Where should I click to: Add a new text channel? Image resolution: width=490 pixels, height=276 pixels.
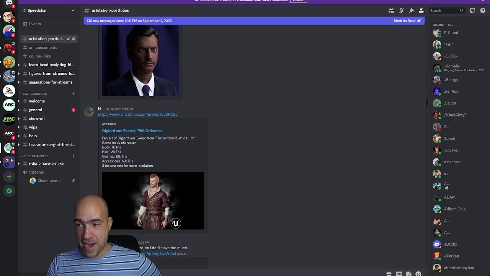(73, 94)
